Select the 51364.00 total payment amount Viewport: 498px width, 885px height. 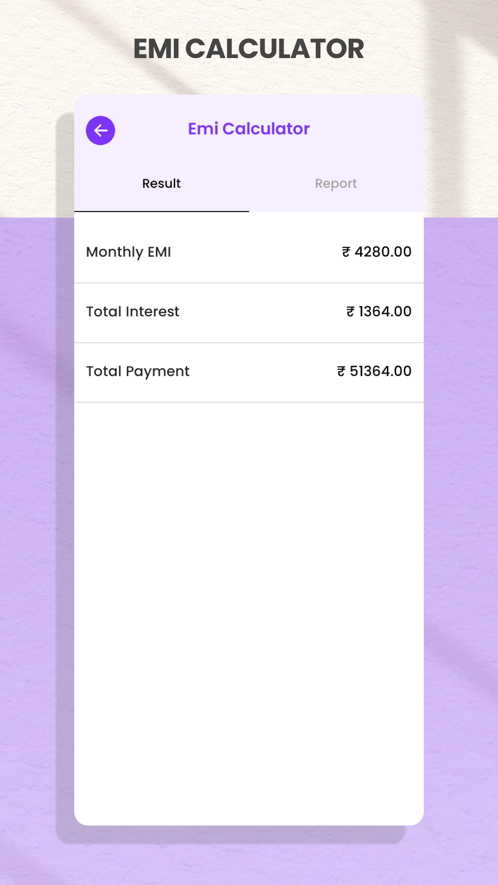tap(380, 371)
